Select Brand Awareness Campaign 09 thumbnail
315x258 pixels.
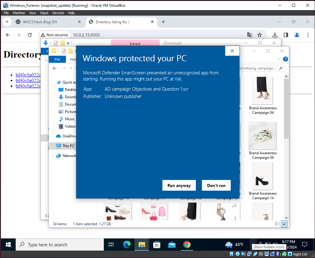pos(262,136)
